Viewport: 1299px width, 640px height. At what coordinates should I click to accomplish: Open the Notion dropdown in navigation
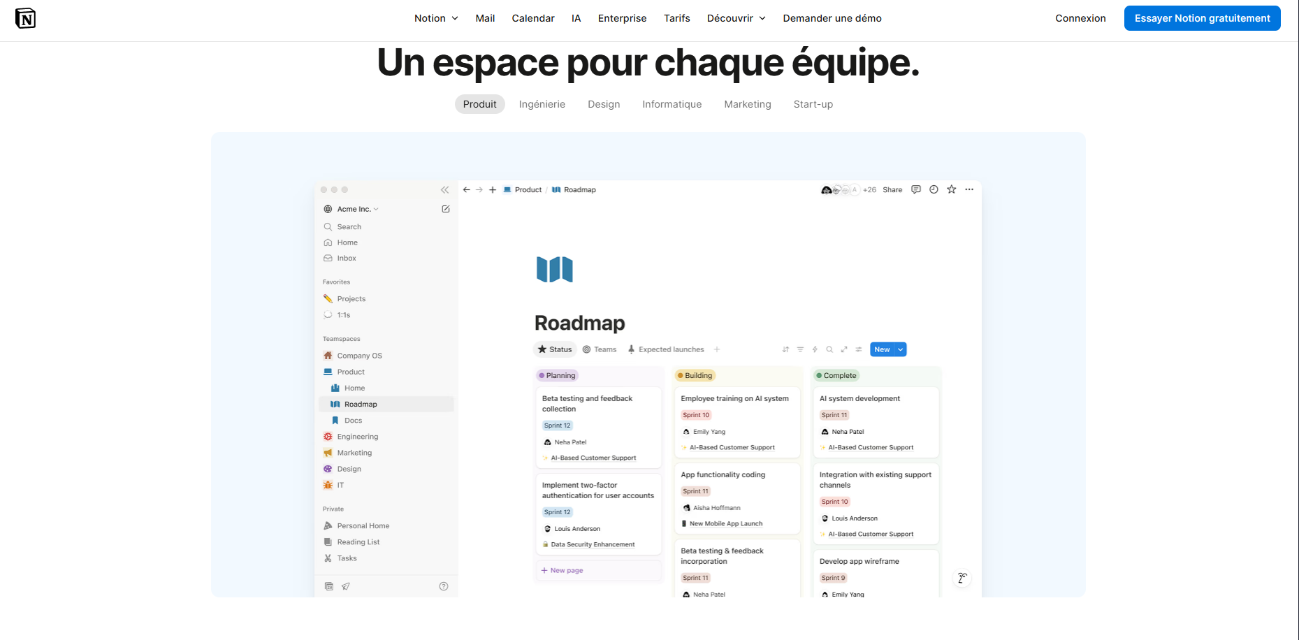tap(436, 18)
